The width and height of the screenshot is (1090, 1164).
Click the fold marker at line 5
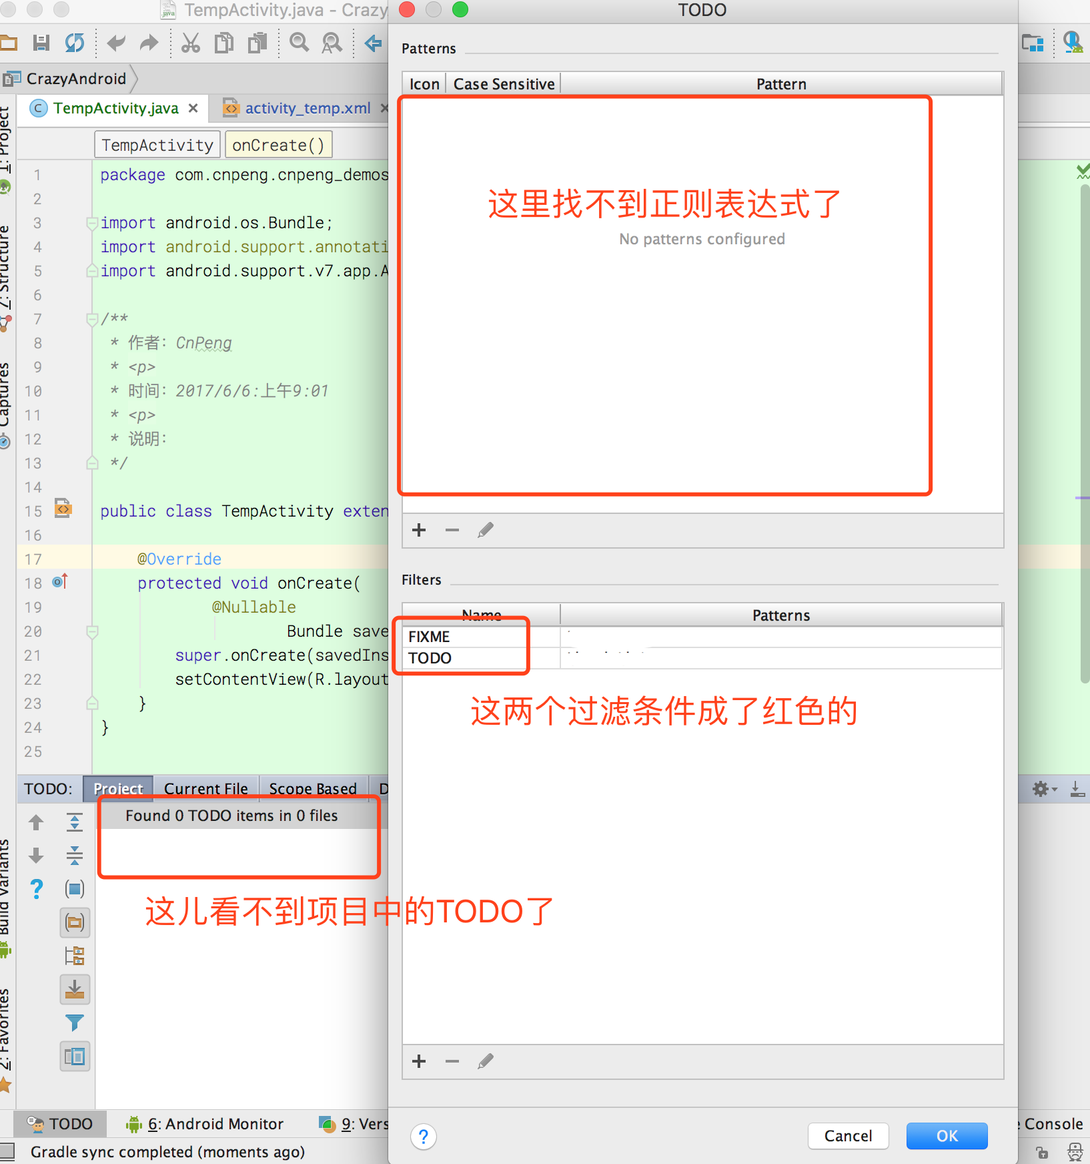click(x=93, y=271)
